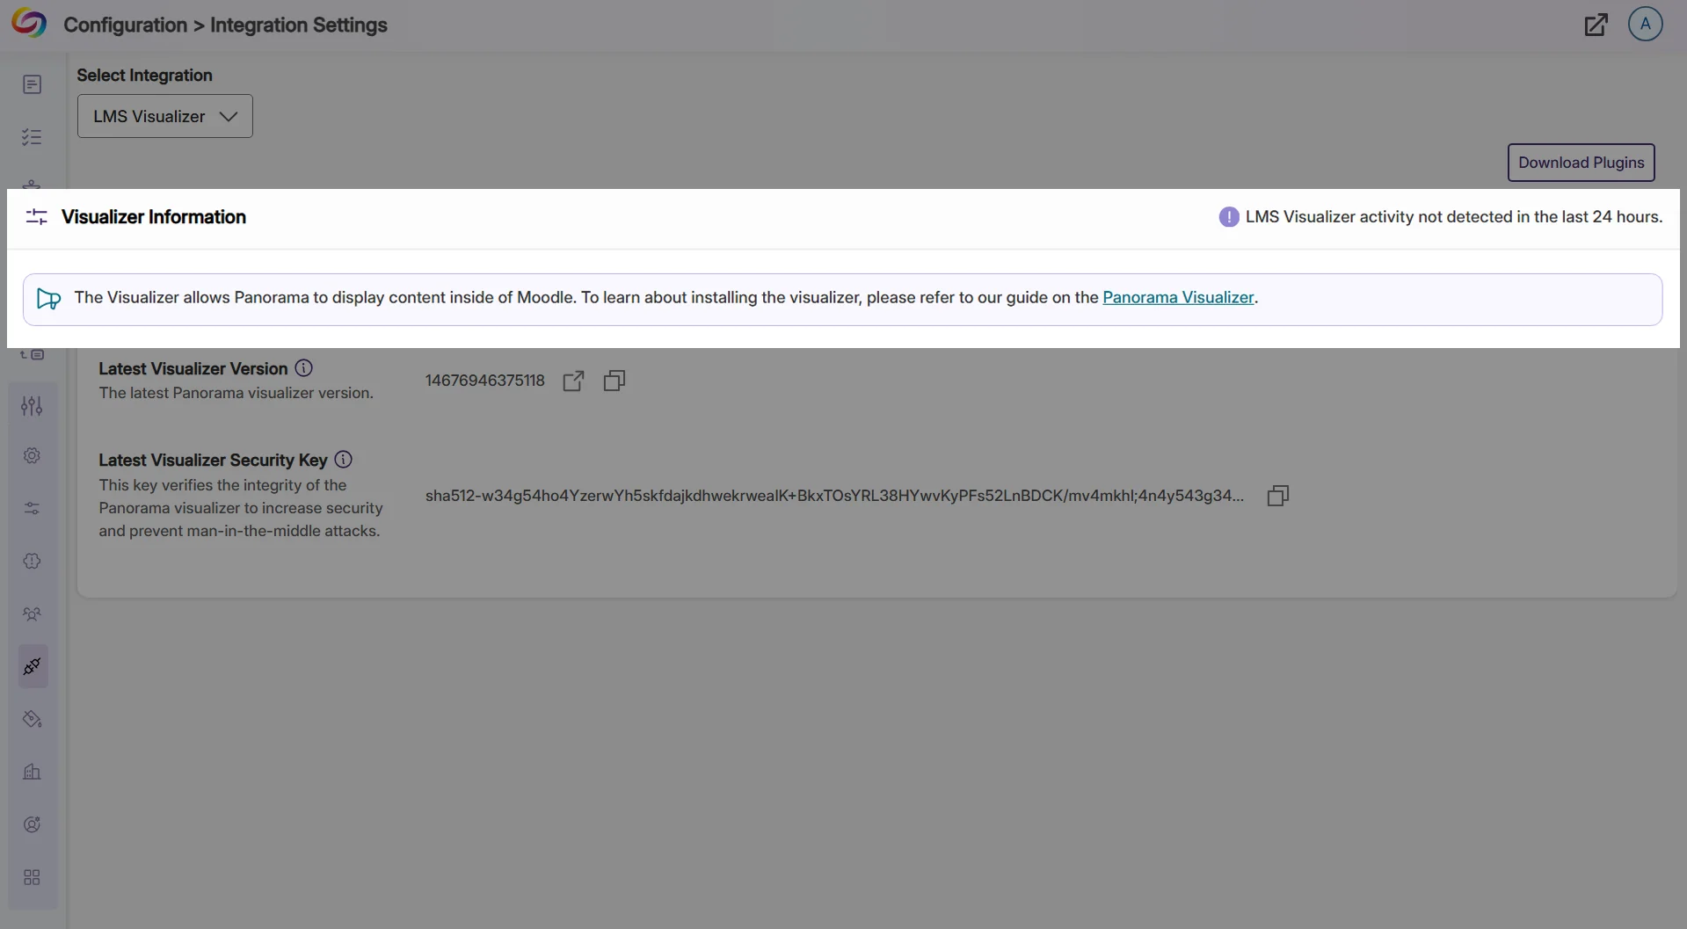1687x929 pixels.
Task: Open the people group icon in sidebar
Action: 32,613
